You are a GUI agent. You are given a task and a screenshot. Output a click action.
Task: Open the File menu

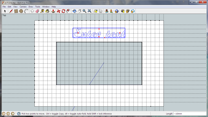tap(4, 7)
